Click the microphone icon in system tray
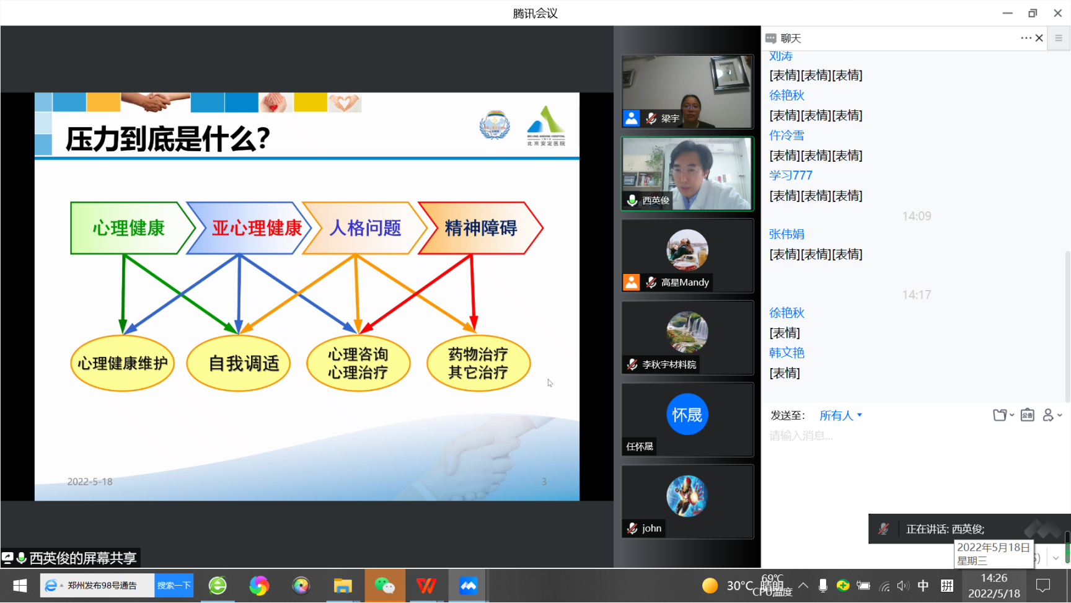This screenshot has width=1071, height=603. (x=823, y=586)
